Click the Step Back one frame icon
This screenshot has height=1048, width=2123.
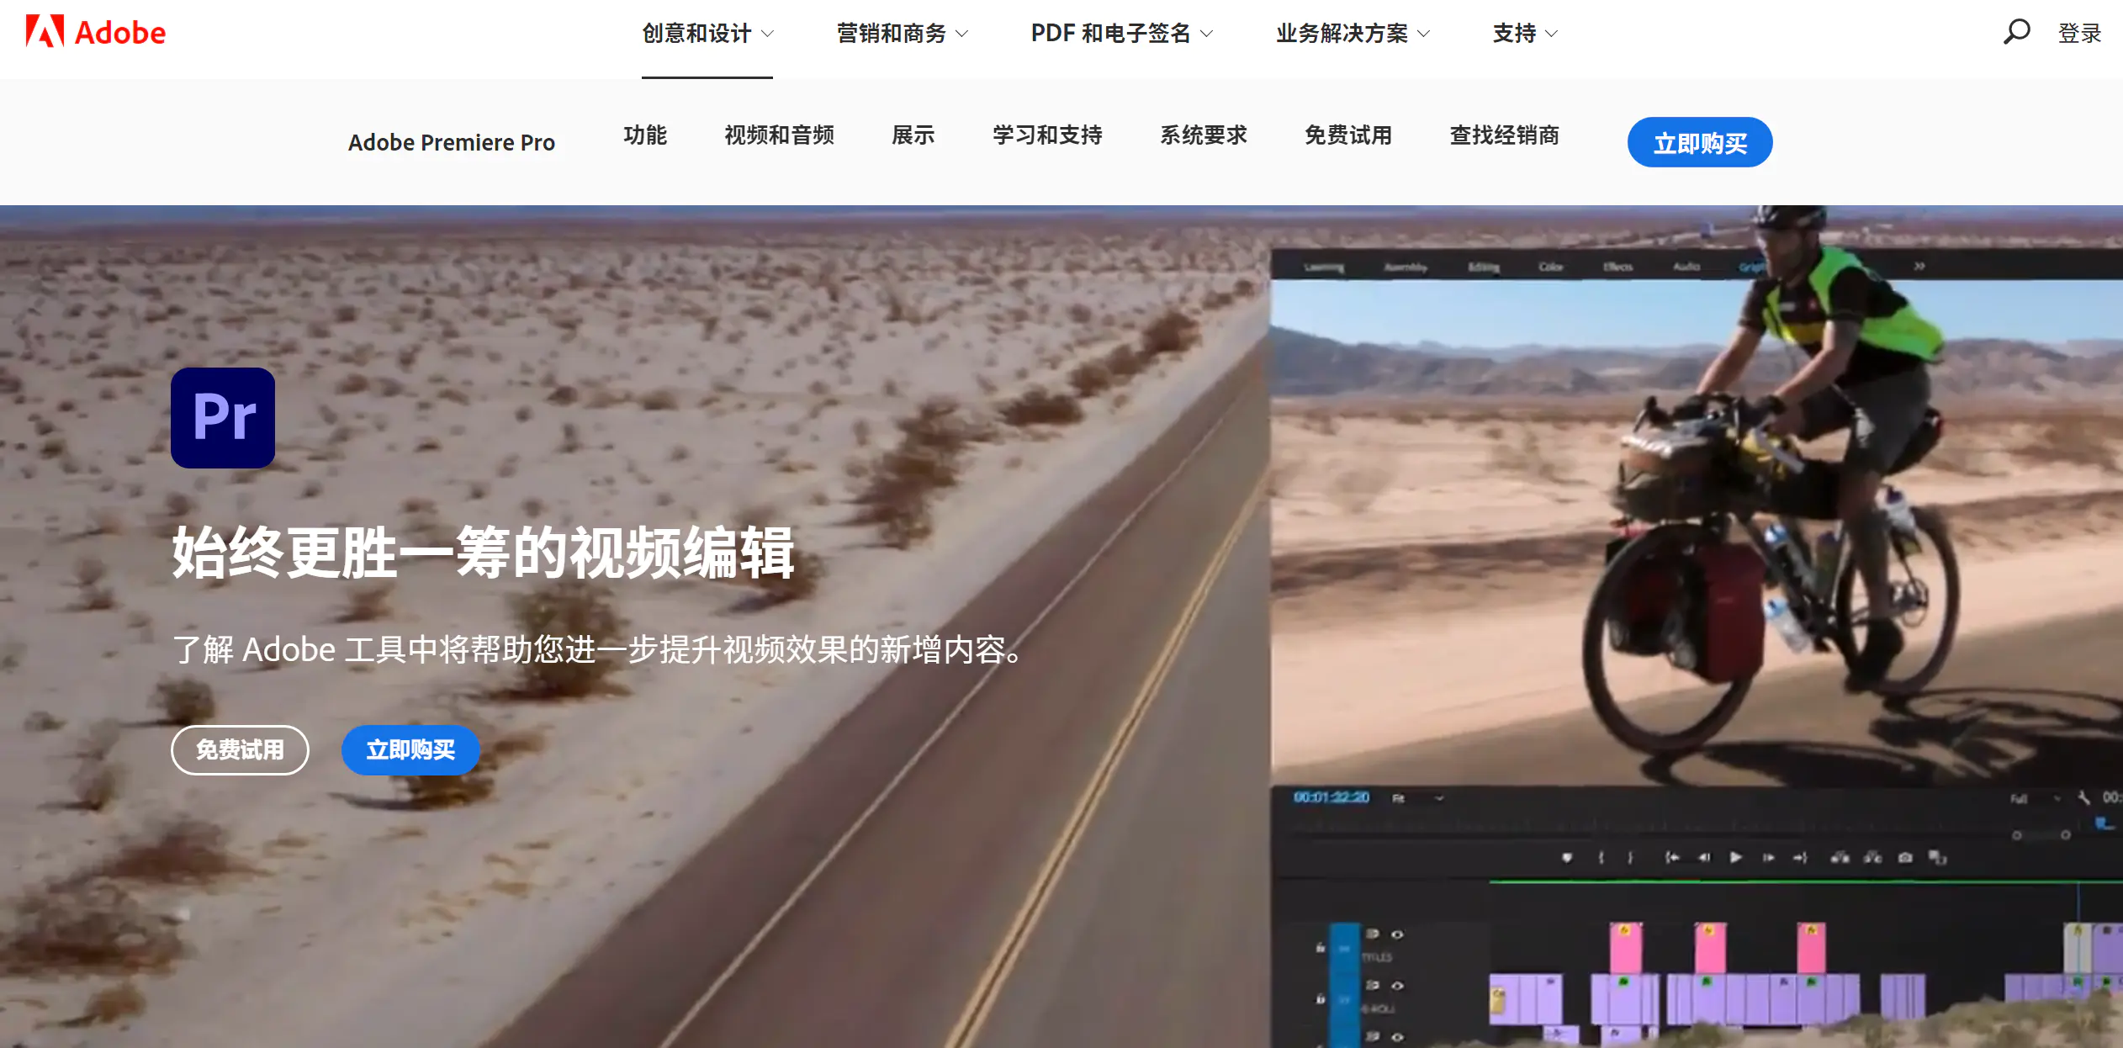[1704, 857]
